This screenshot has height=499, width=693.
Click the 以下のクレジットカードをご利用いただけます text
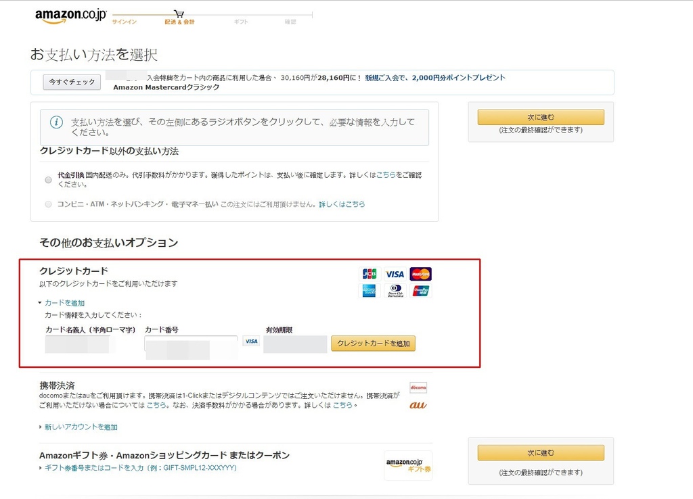tap(108, 283)
